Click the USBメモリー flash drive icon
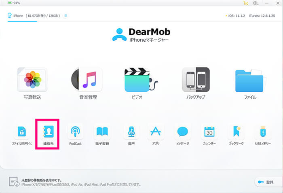The image size is (283, 193). point(263,132)
